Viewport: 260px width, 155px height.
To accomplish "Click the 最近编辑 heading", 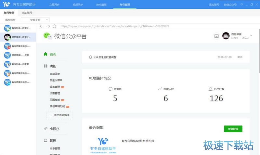I will 96,127.
